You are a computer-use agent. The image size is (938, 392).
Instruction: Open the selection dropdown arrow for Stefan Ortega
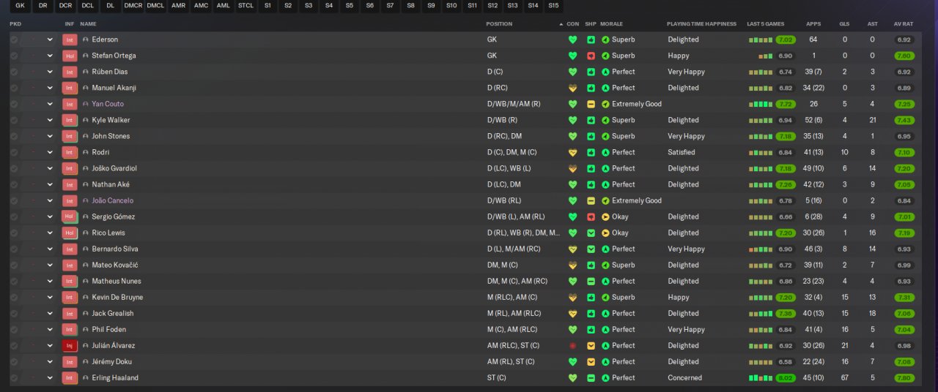(50, 56)
